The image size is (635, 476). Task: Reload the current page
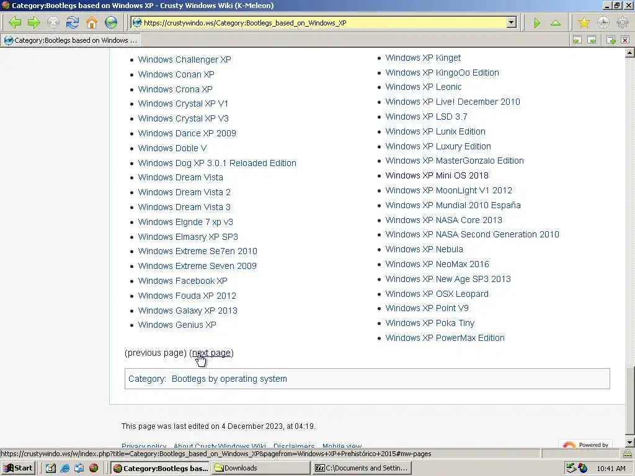(73, 22)
